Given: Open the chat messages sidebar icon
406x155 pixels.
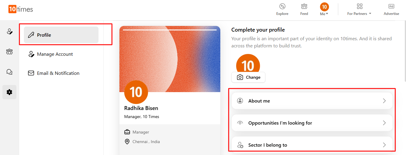Looking at the screenshot, I should click(x=10, y=72).
